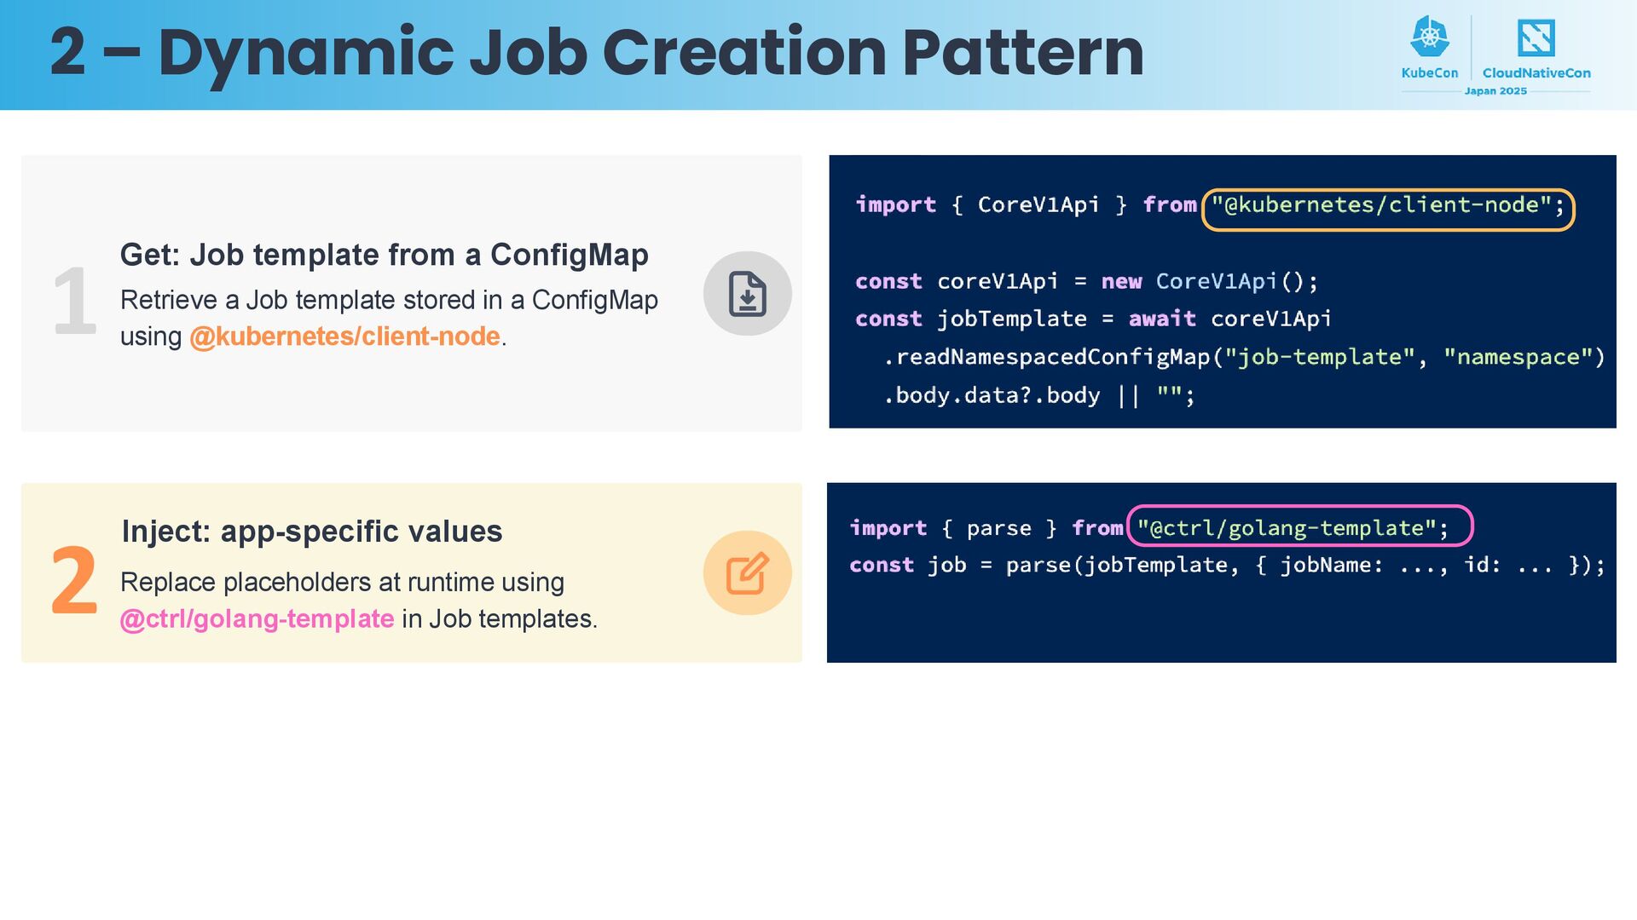Click the 'Japan 2025' text below the logos
This screenshot has height=920, width=1637.
(1495, 91)
